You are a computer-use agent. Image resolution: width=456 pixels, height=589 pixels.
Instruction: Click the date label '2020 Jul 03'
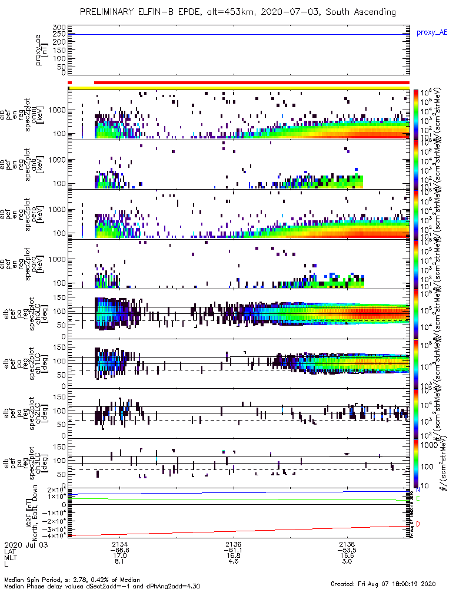tap(26, 545)
